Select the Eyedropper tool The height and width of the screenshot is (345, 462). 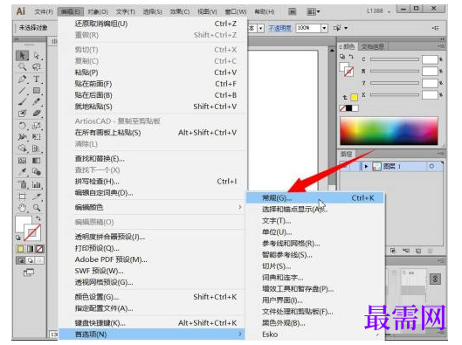(x=23, y=172)
